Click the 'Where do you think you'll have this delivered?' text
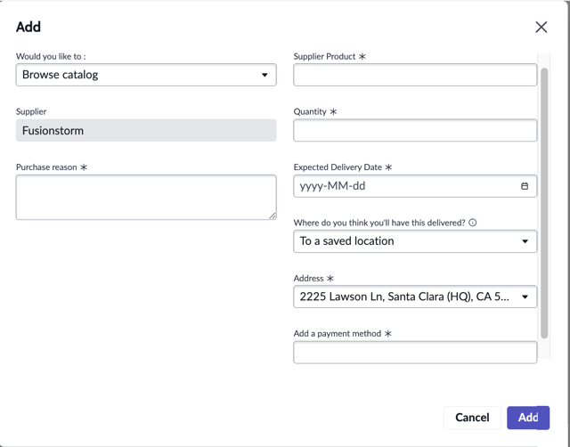 [x=379, y=223]
